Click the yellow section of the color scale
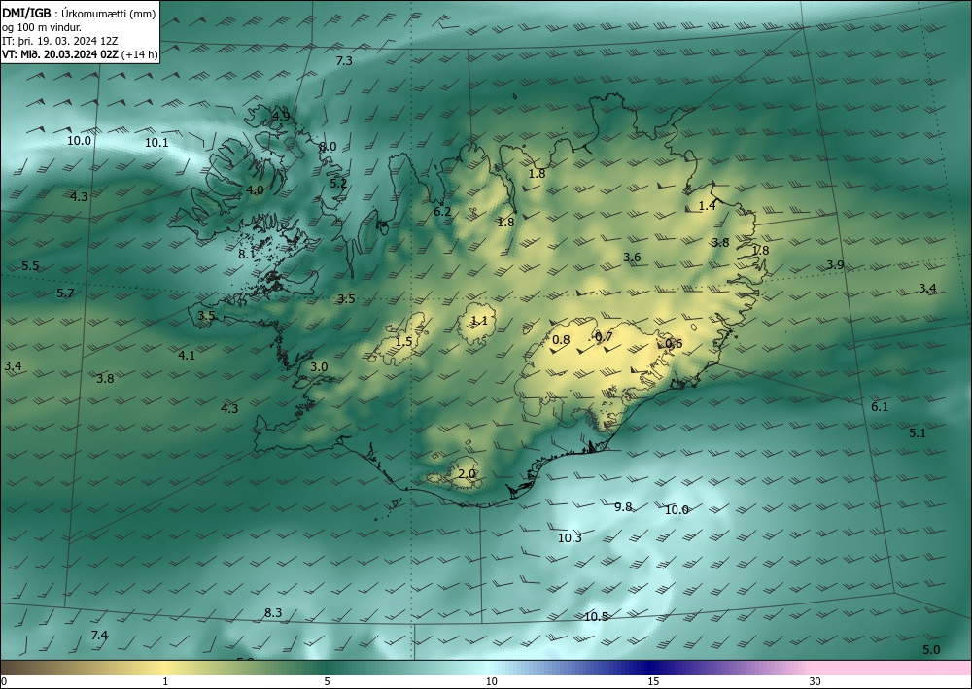Viewport: 972px width, 689px height. click(x=165, y=668)
